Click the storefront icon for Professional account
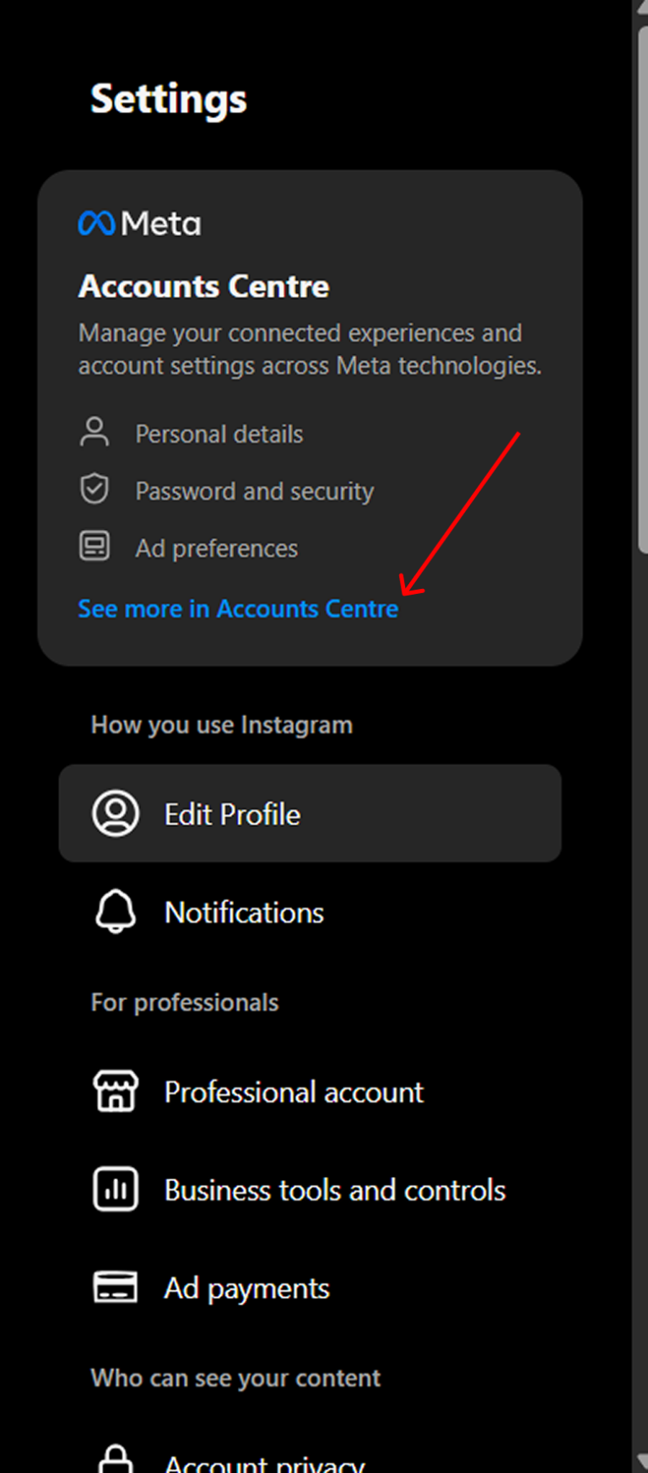Screen dimensions: 648x1473 (115, 1090)
